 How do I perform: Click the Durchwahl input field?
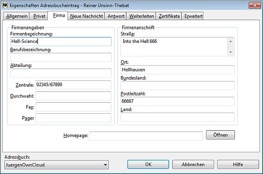click(x=73, y=96)
